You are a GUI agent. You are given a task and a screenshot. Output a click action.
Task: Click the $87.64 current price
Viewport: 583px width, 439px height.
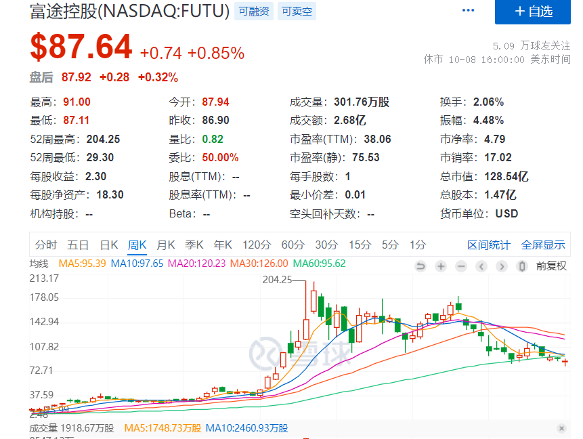pyautogui.click(x=81, y=47)
